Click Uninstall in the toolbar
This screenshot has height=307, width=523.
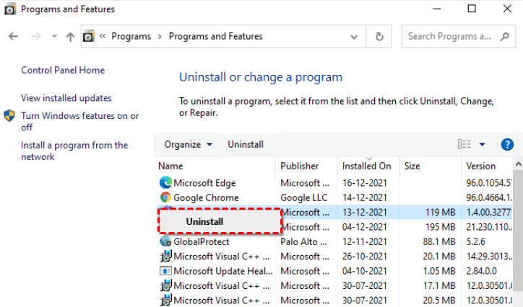(x=246, y=144)
